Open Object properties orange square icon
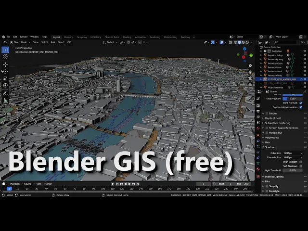 tap(258, 135)
